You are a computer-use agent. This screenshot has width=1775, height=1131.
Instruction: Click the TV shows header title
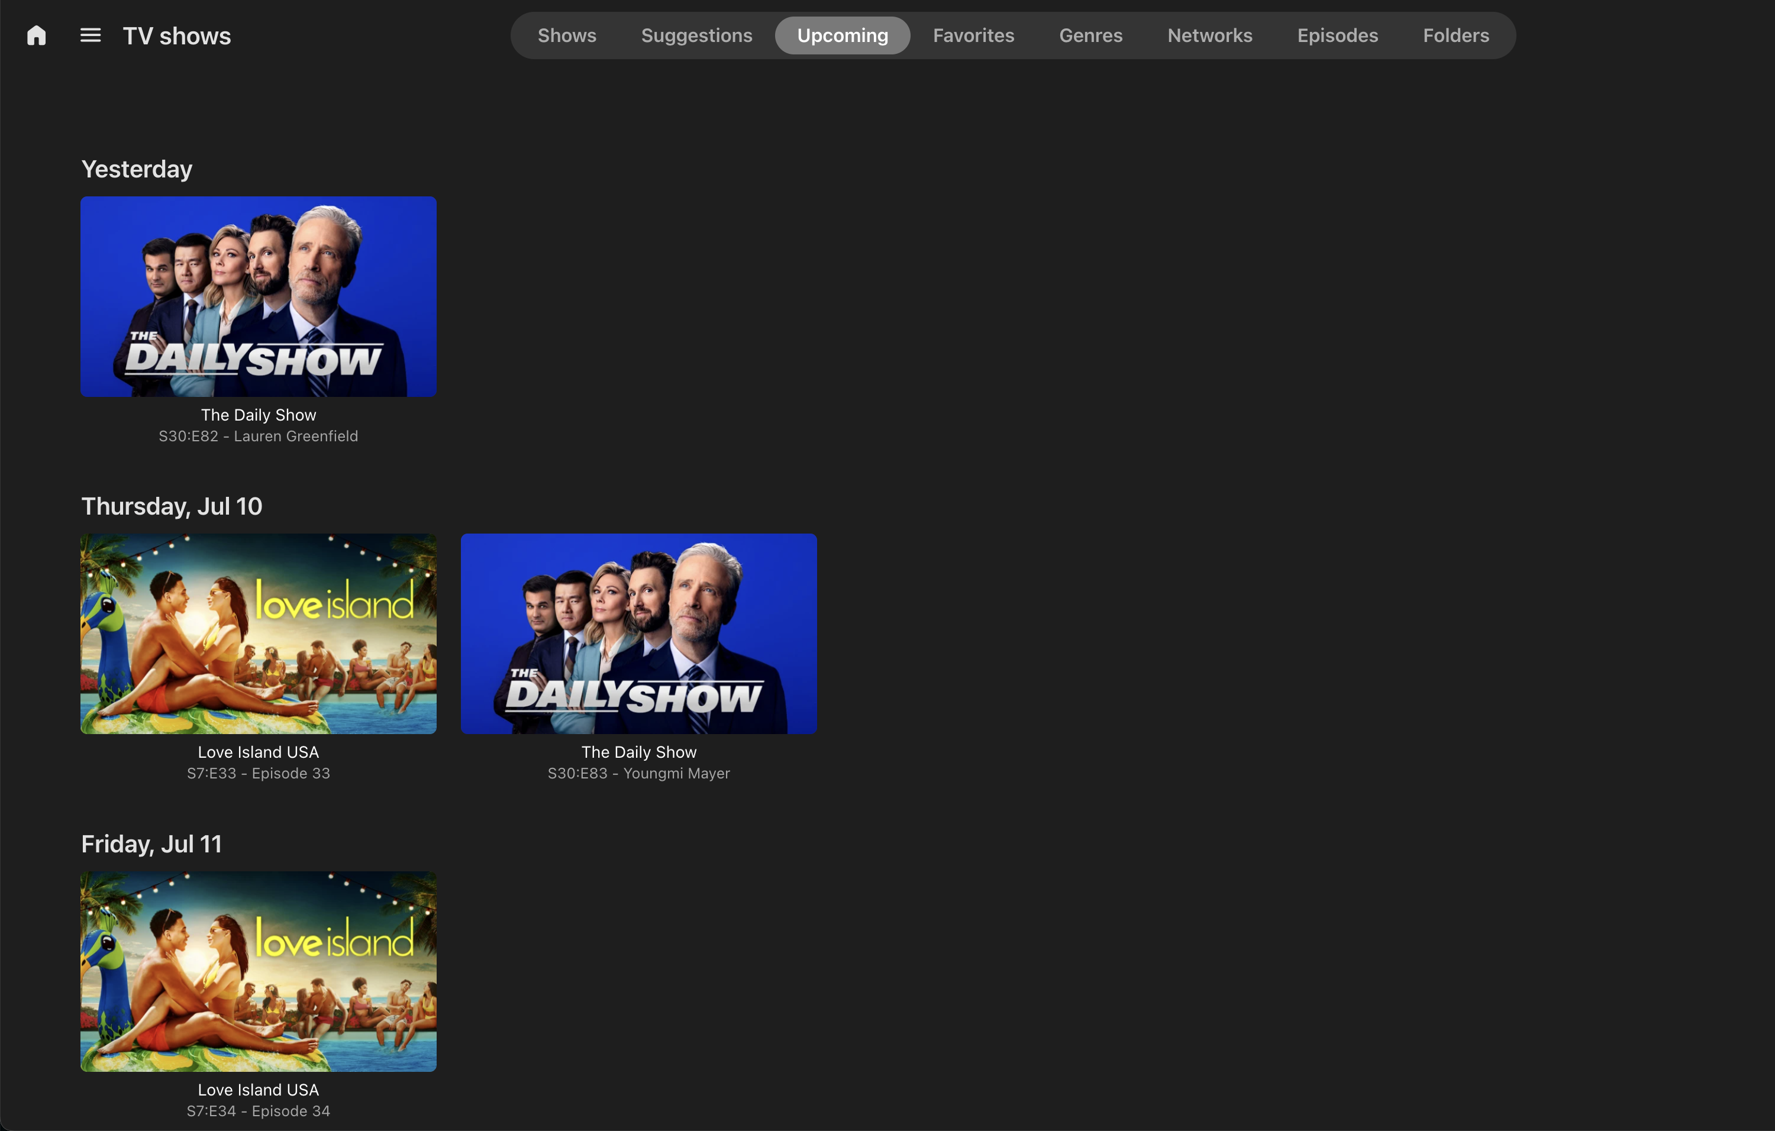coord(176,36)
